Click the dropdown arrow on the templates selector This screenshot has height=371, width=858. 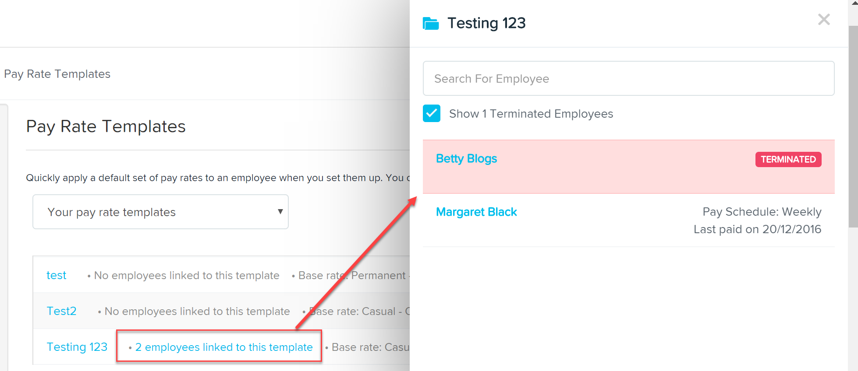tap(280, 212)
